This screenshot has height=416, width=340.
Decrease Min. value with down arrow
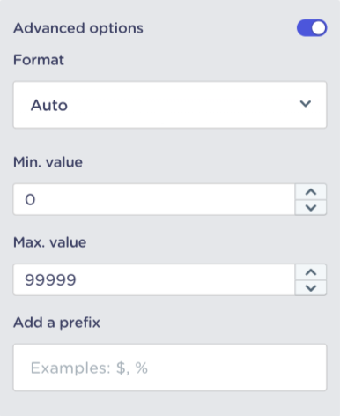point(311,208)
